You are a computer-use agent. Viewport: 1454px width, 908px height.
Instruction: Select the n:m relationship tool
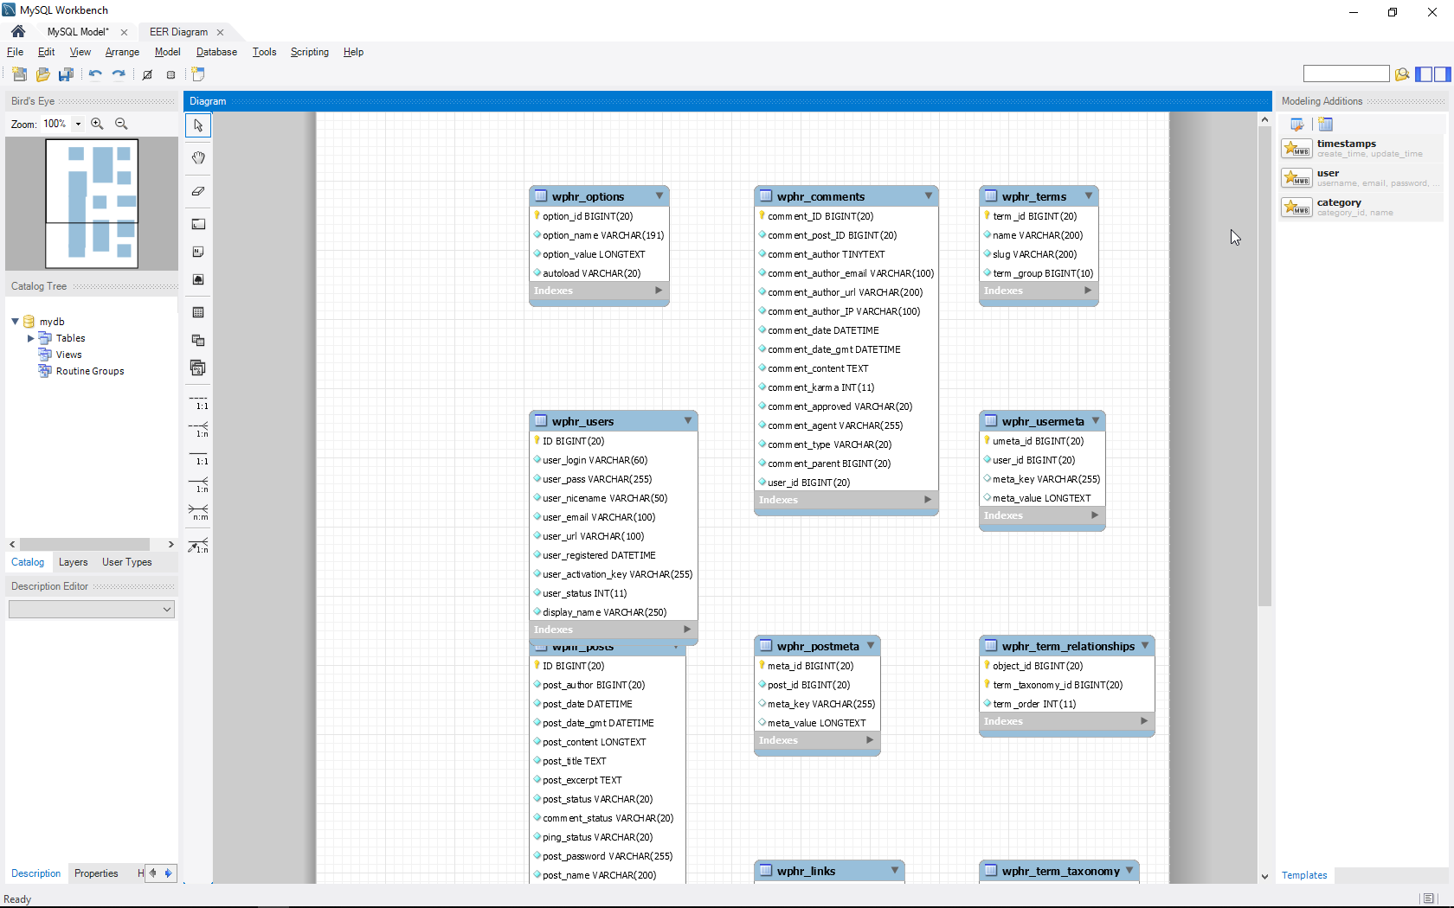click(198, 512)
